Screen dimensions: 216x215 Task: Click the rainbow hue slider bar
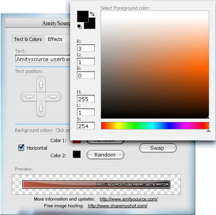tap(155, 126)
